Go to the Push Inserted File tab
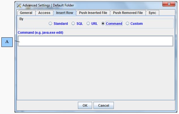Screen dimensions: 179x114 [93, 13]
